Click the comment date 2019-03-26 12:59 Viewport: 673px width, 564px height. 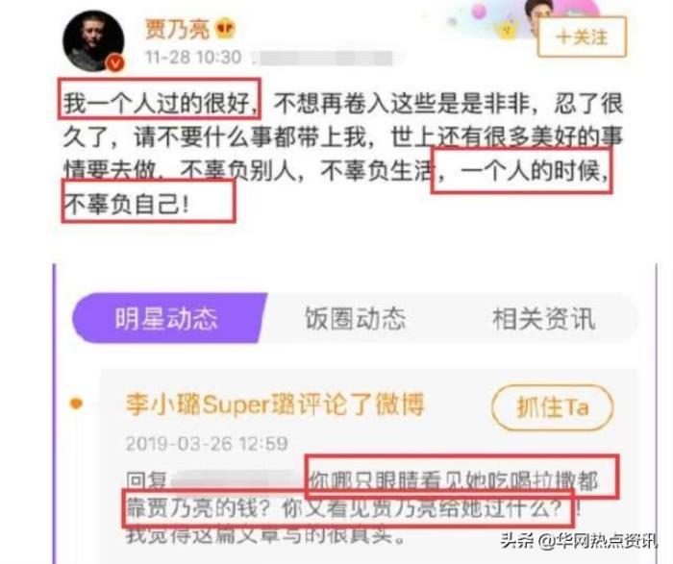click(207, 444)
